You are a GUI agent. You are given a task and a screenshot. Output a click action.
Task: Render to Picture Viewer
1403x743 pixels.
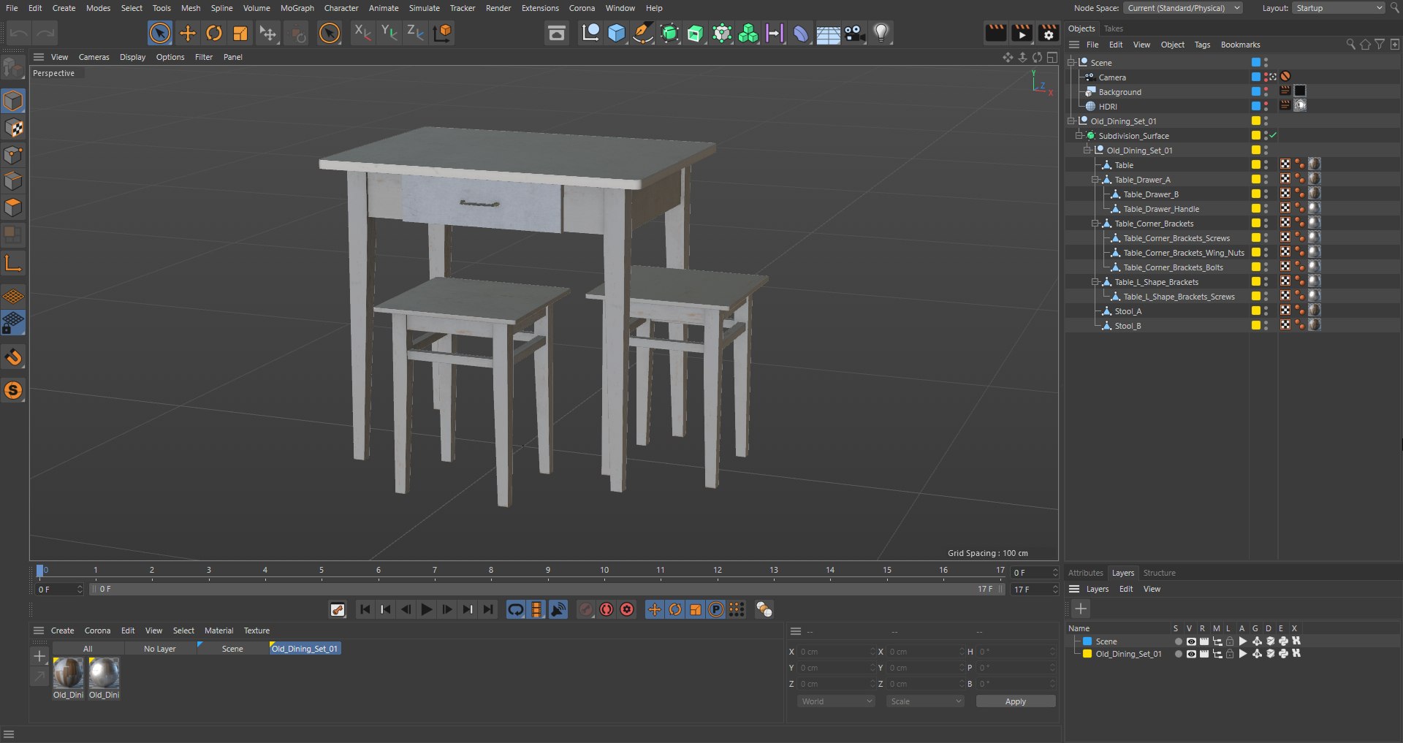[x=1022, y=33]
